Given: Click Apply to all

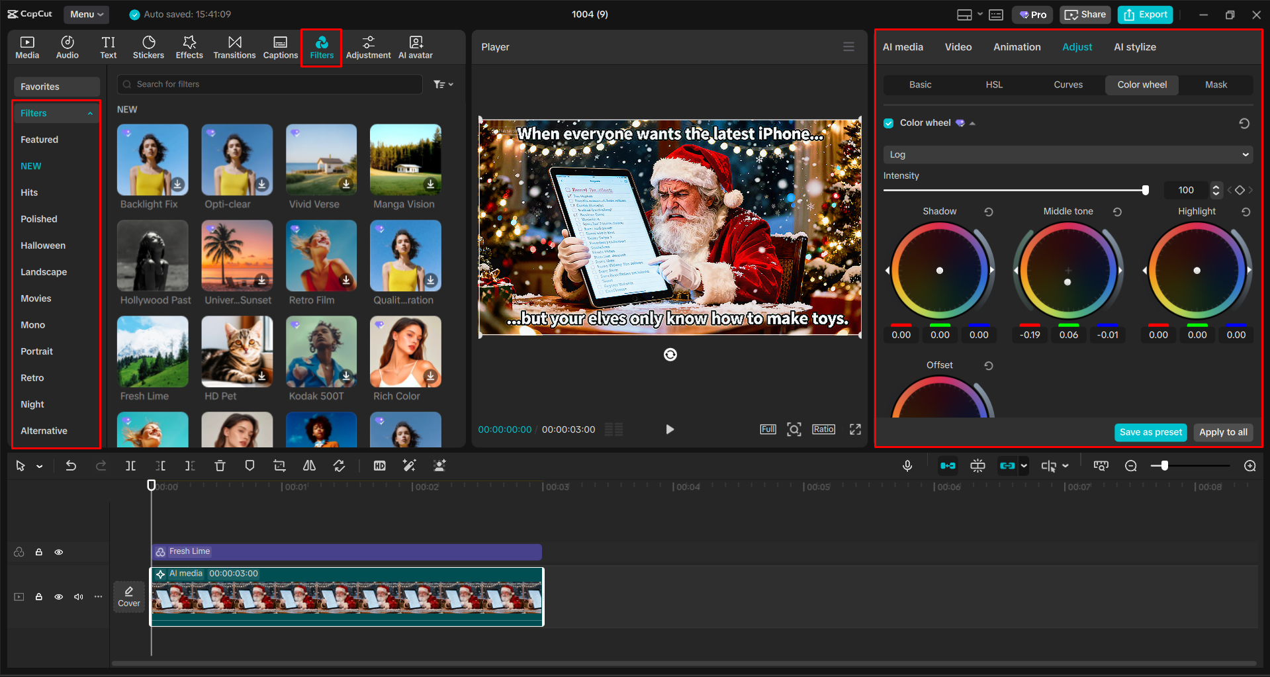Looking at the screenshot, I should pos(1222,432).
